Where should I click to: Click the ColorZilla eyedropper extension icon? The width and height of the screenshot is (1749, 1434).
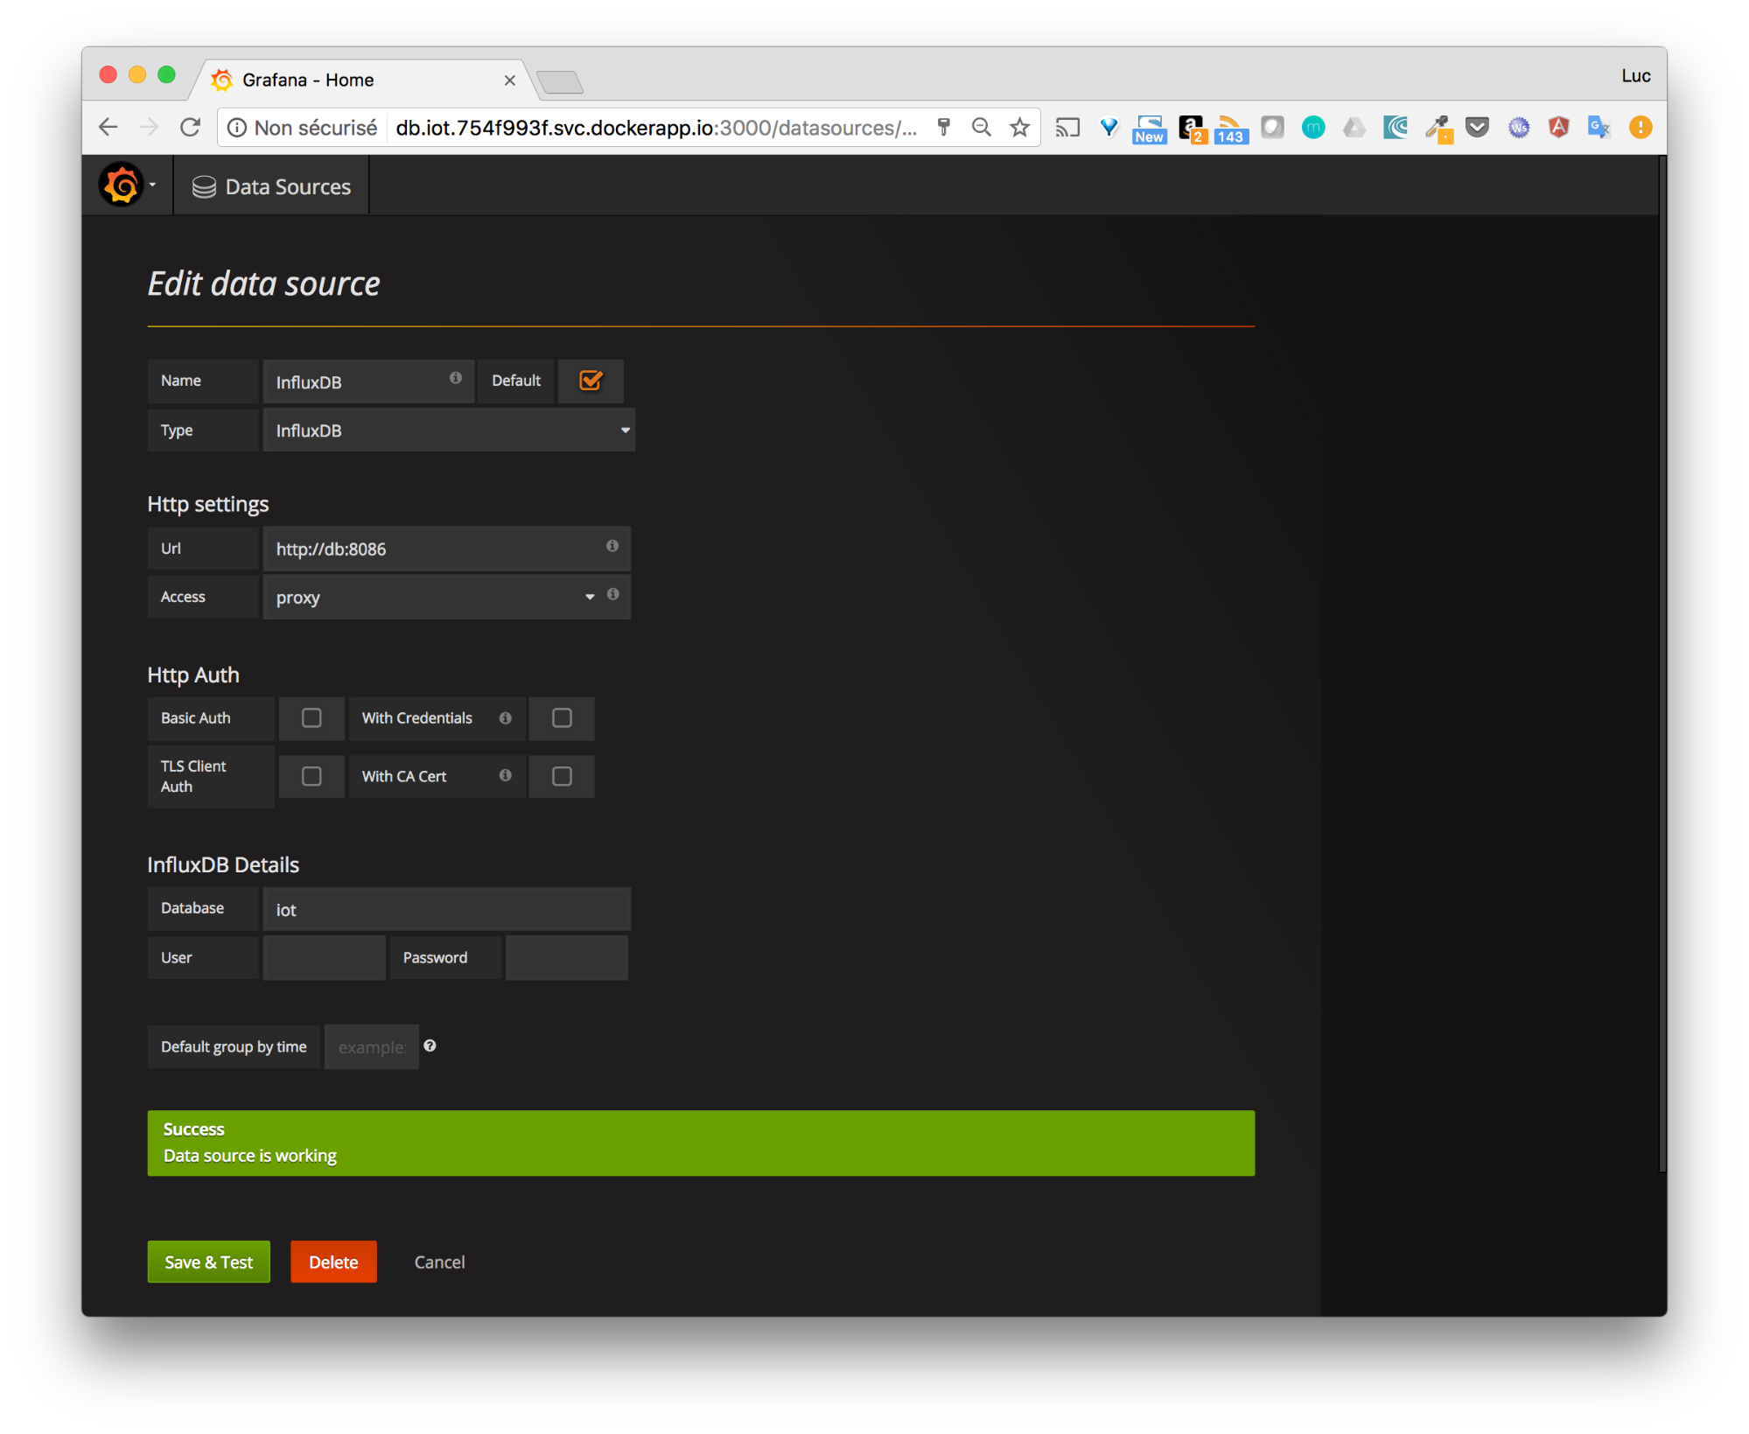[1438, 127]
